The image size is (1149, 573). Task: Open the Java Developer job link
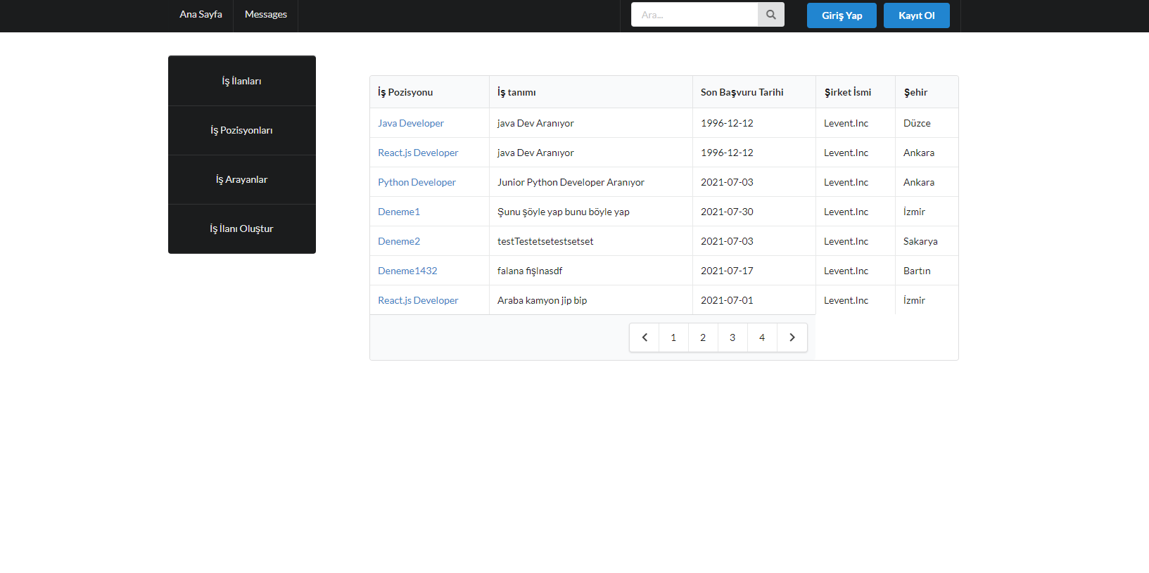pyautogui.click(x=411, y=123)
